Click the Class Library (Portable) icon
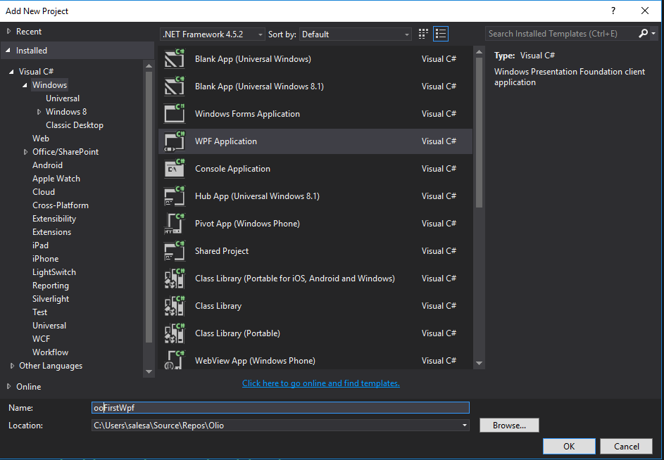Image resolution: width=664 pixels, height=460 pixels. (174, 333)
